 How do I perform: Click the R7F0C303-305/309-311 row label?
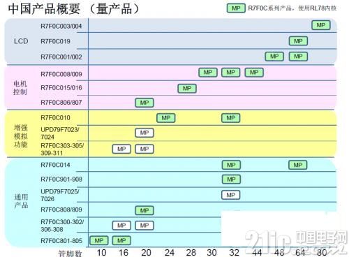(62, 149)
